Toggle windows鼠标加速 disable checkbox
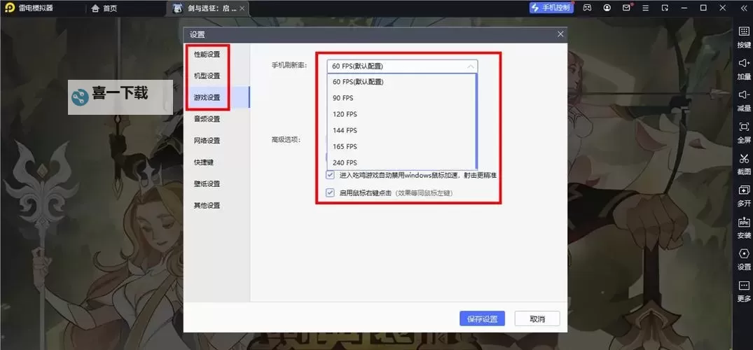The image size is (753, 350). click(x=331, y=175)
